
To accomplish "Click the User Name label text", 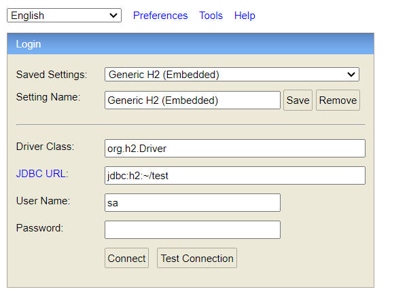I will click(43, 201).
